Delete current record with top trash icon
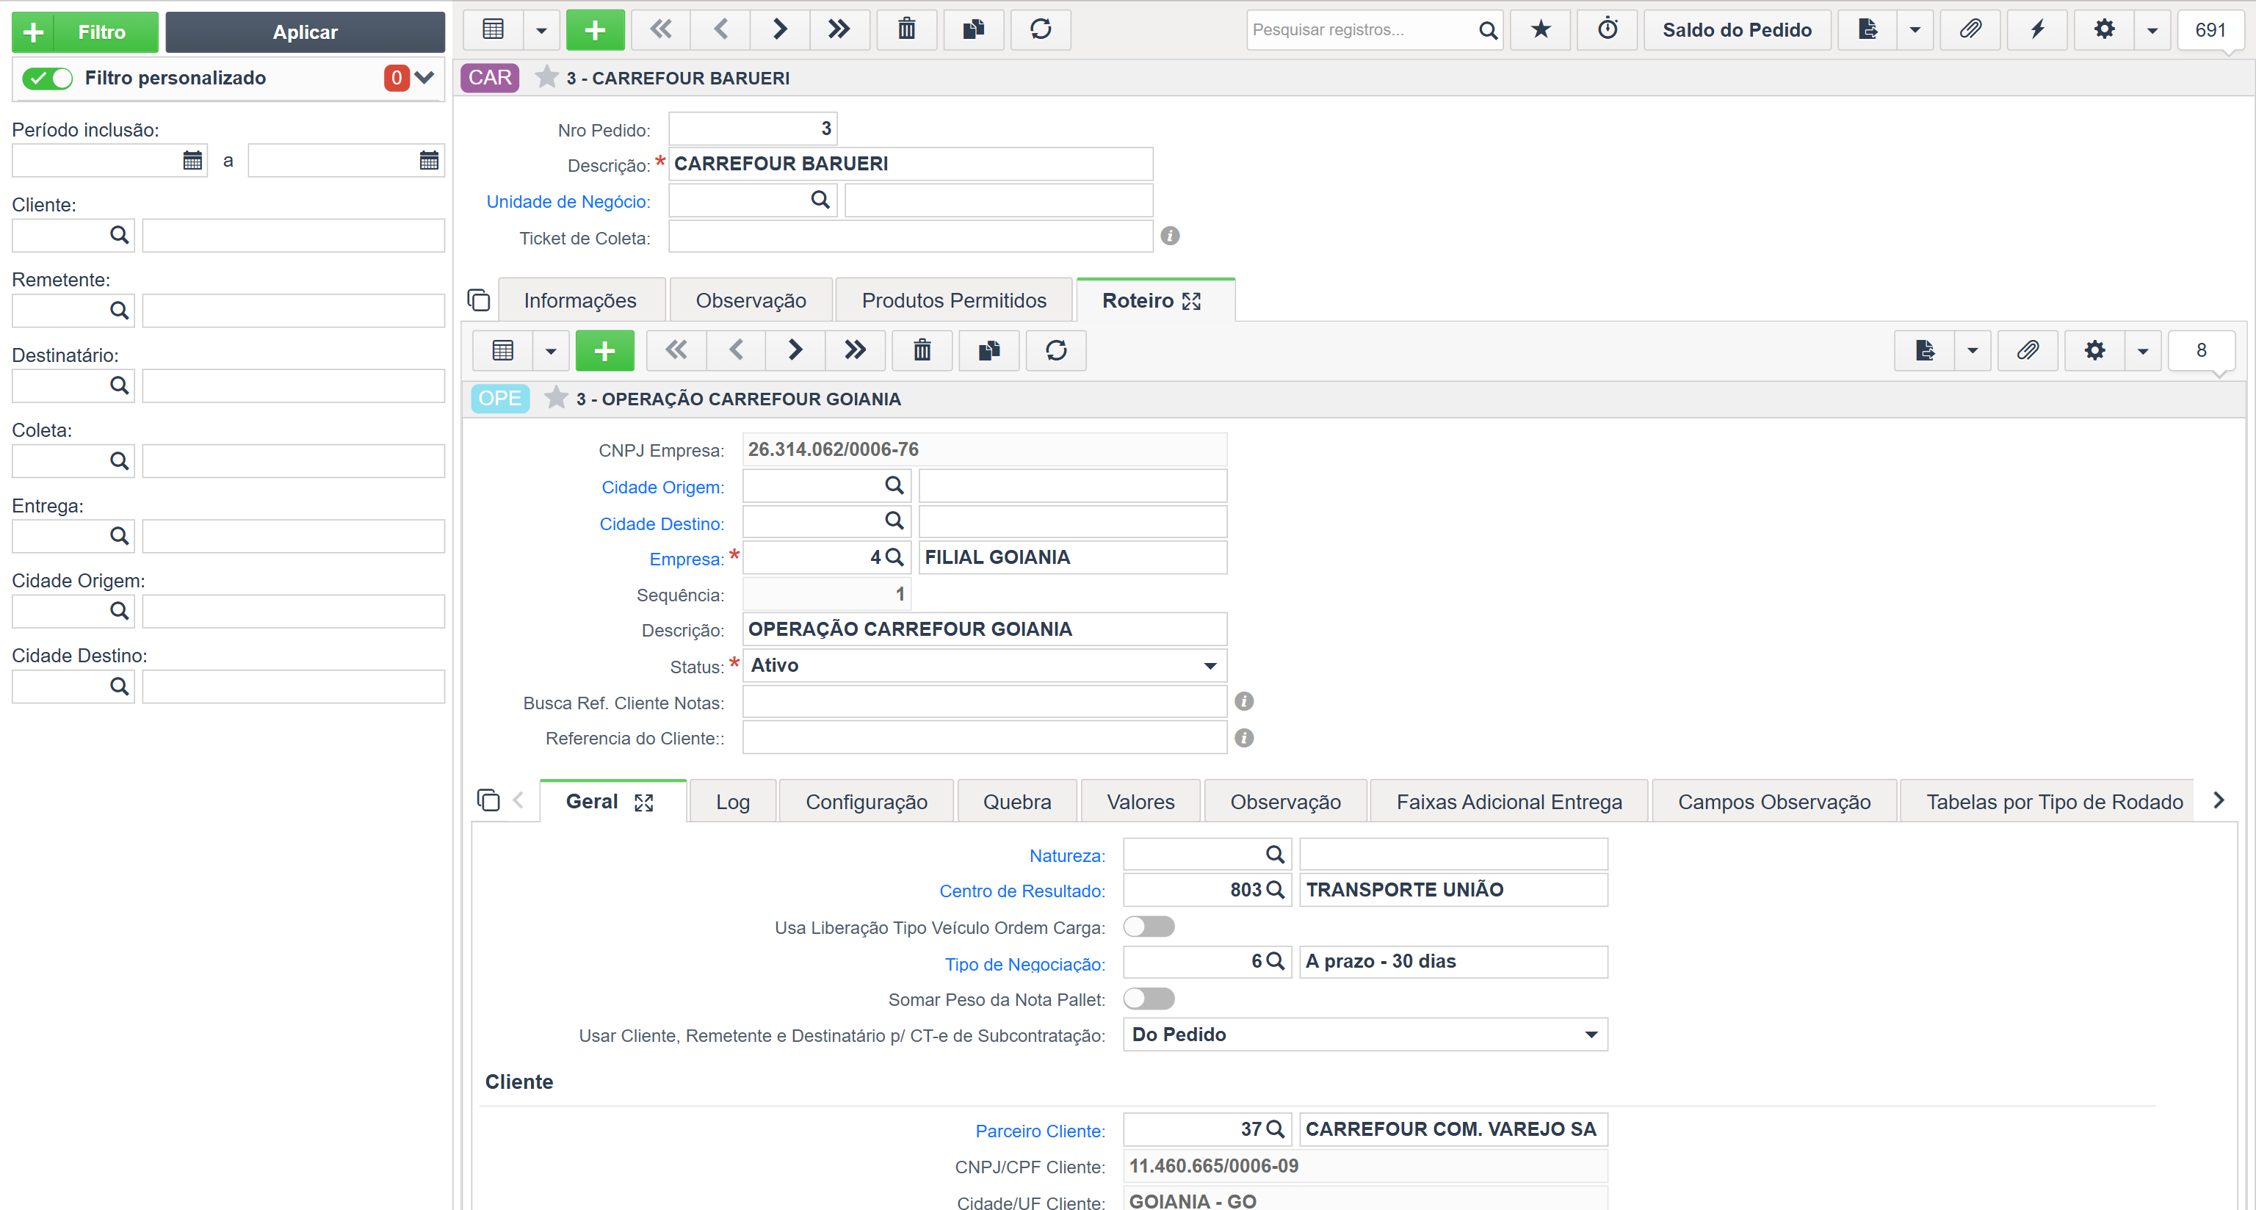 pyautogui.click(x=906, y=30)
